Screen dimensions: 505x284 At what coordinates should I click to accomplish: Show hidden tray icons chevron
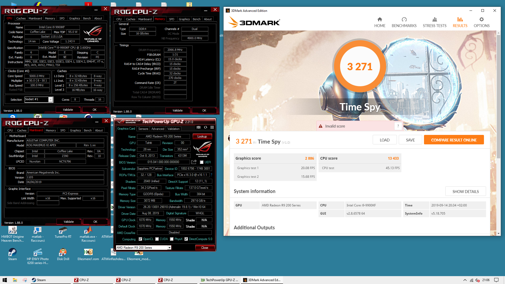465,280
